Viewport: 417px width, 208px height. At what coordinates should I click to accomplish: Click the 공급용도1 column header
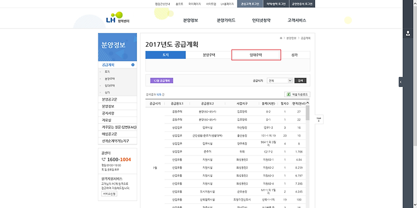click(x=177, y=103)
